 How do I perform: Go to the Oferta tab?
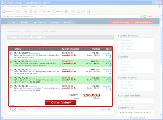[25, 22]
